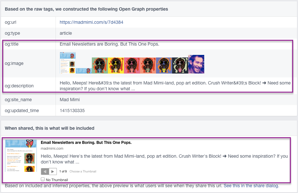Click the 'og:type' property label
Screen dimensions: 298x193
click(x=12, y=33)
